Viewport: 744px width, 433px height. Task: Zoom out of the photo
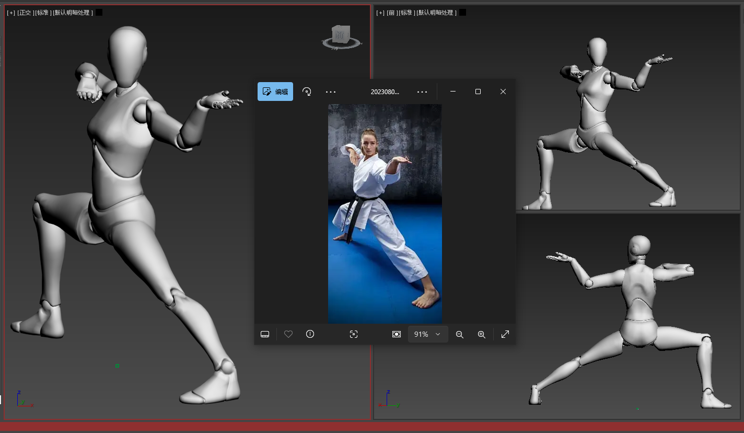460,334
